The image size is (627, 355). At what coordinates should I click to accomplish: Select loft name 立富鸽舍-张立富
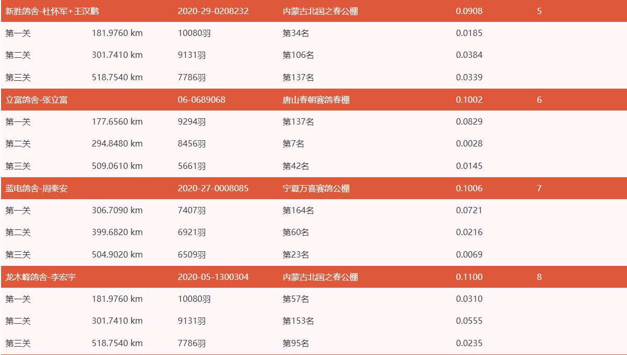(37, 100)
